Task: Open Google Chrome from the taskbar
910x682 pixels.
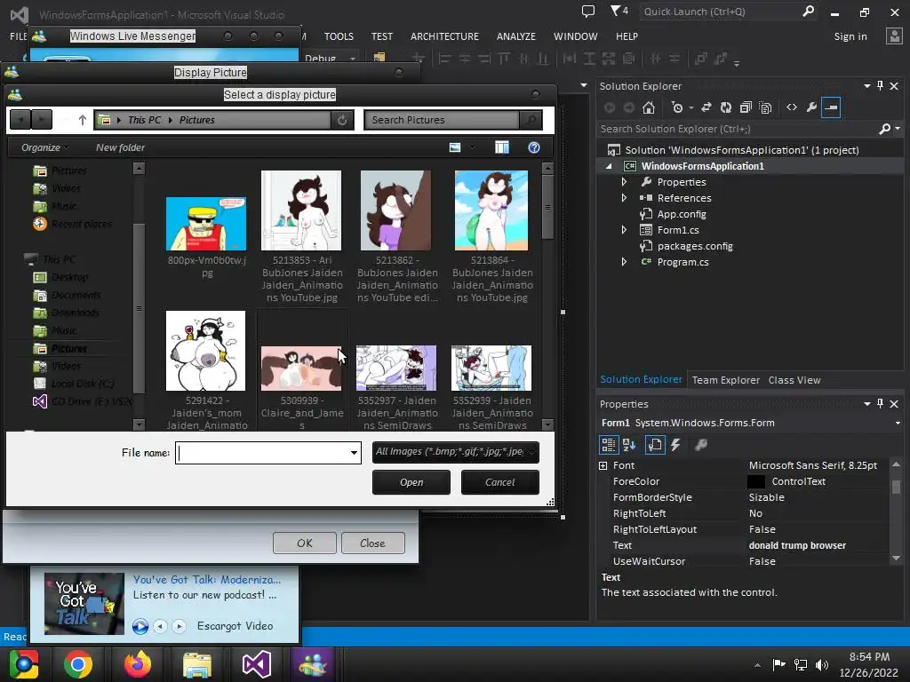Action: tap(78, 664)
